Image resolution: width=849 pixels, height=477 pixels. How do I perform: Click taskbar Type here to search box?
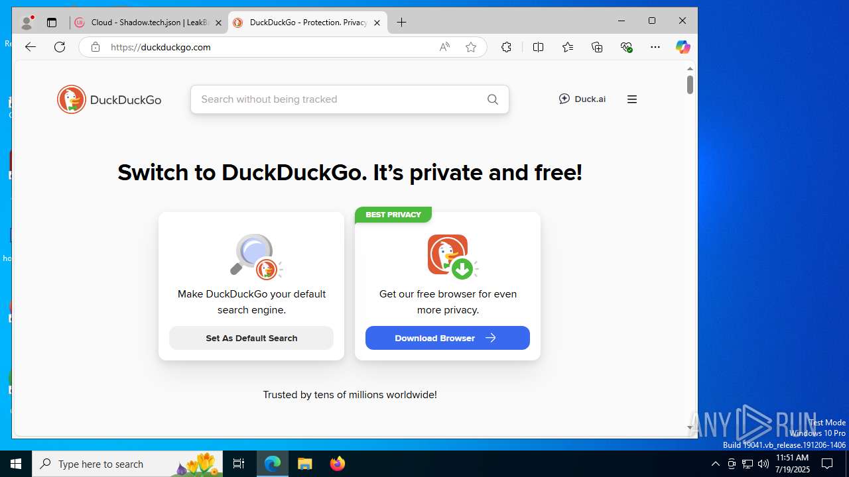pyautogui.click(x=127, y=464)
